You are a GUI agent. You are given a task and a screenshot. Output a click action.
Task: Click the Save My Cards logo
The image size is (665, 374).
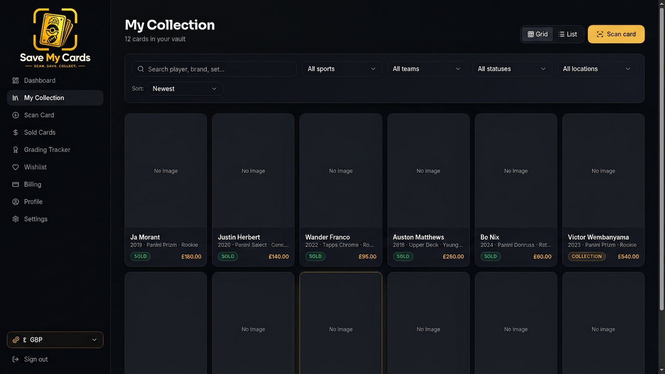pos(55,37)
